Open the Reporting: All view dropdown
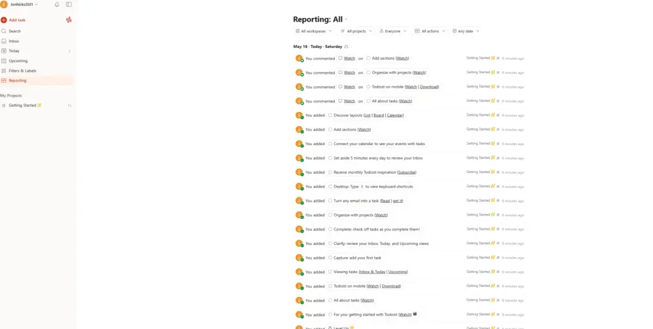 (x=320, y=19)
